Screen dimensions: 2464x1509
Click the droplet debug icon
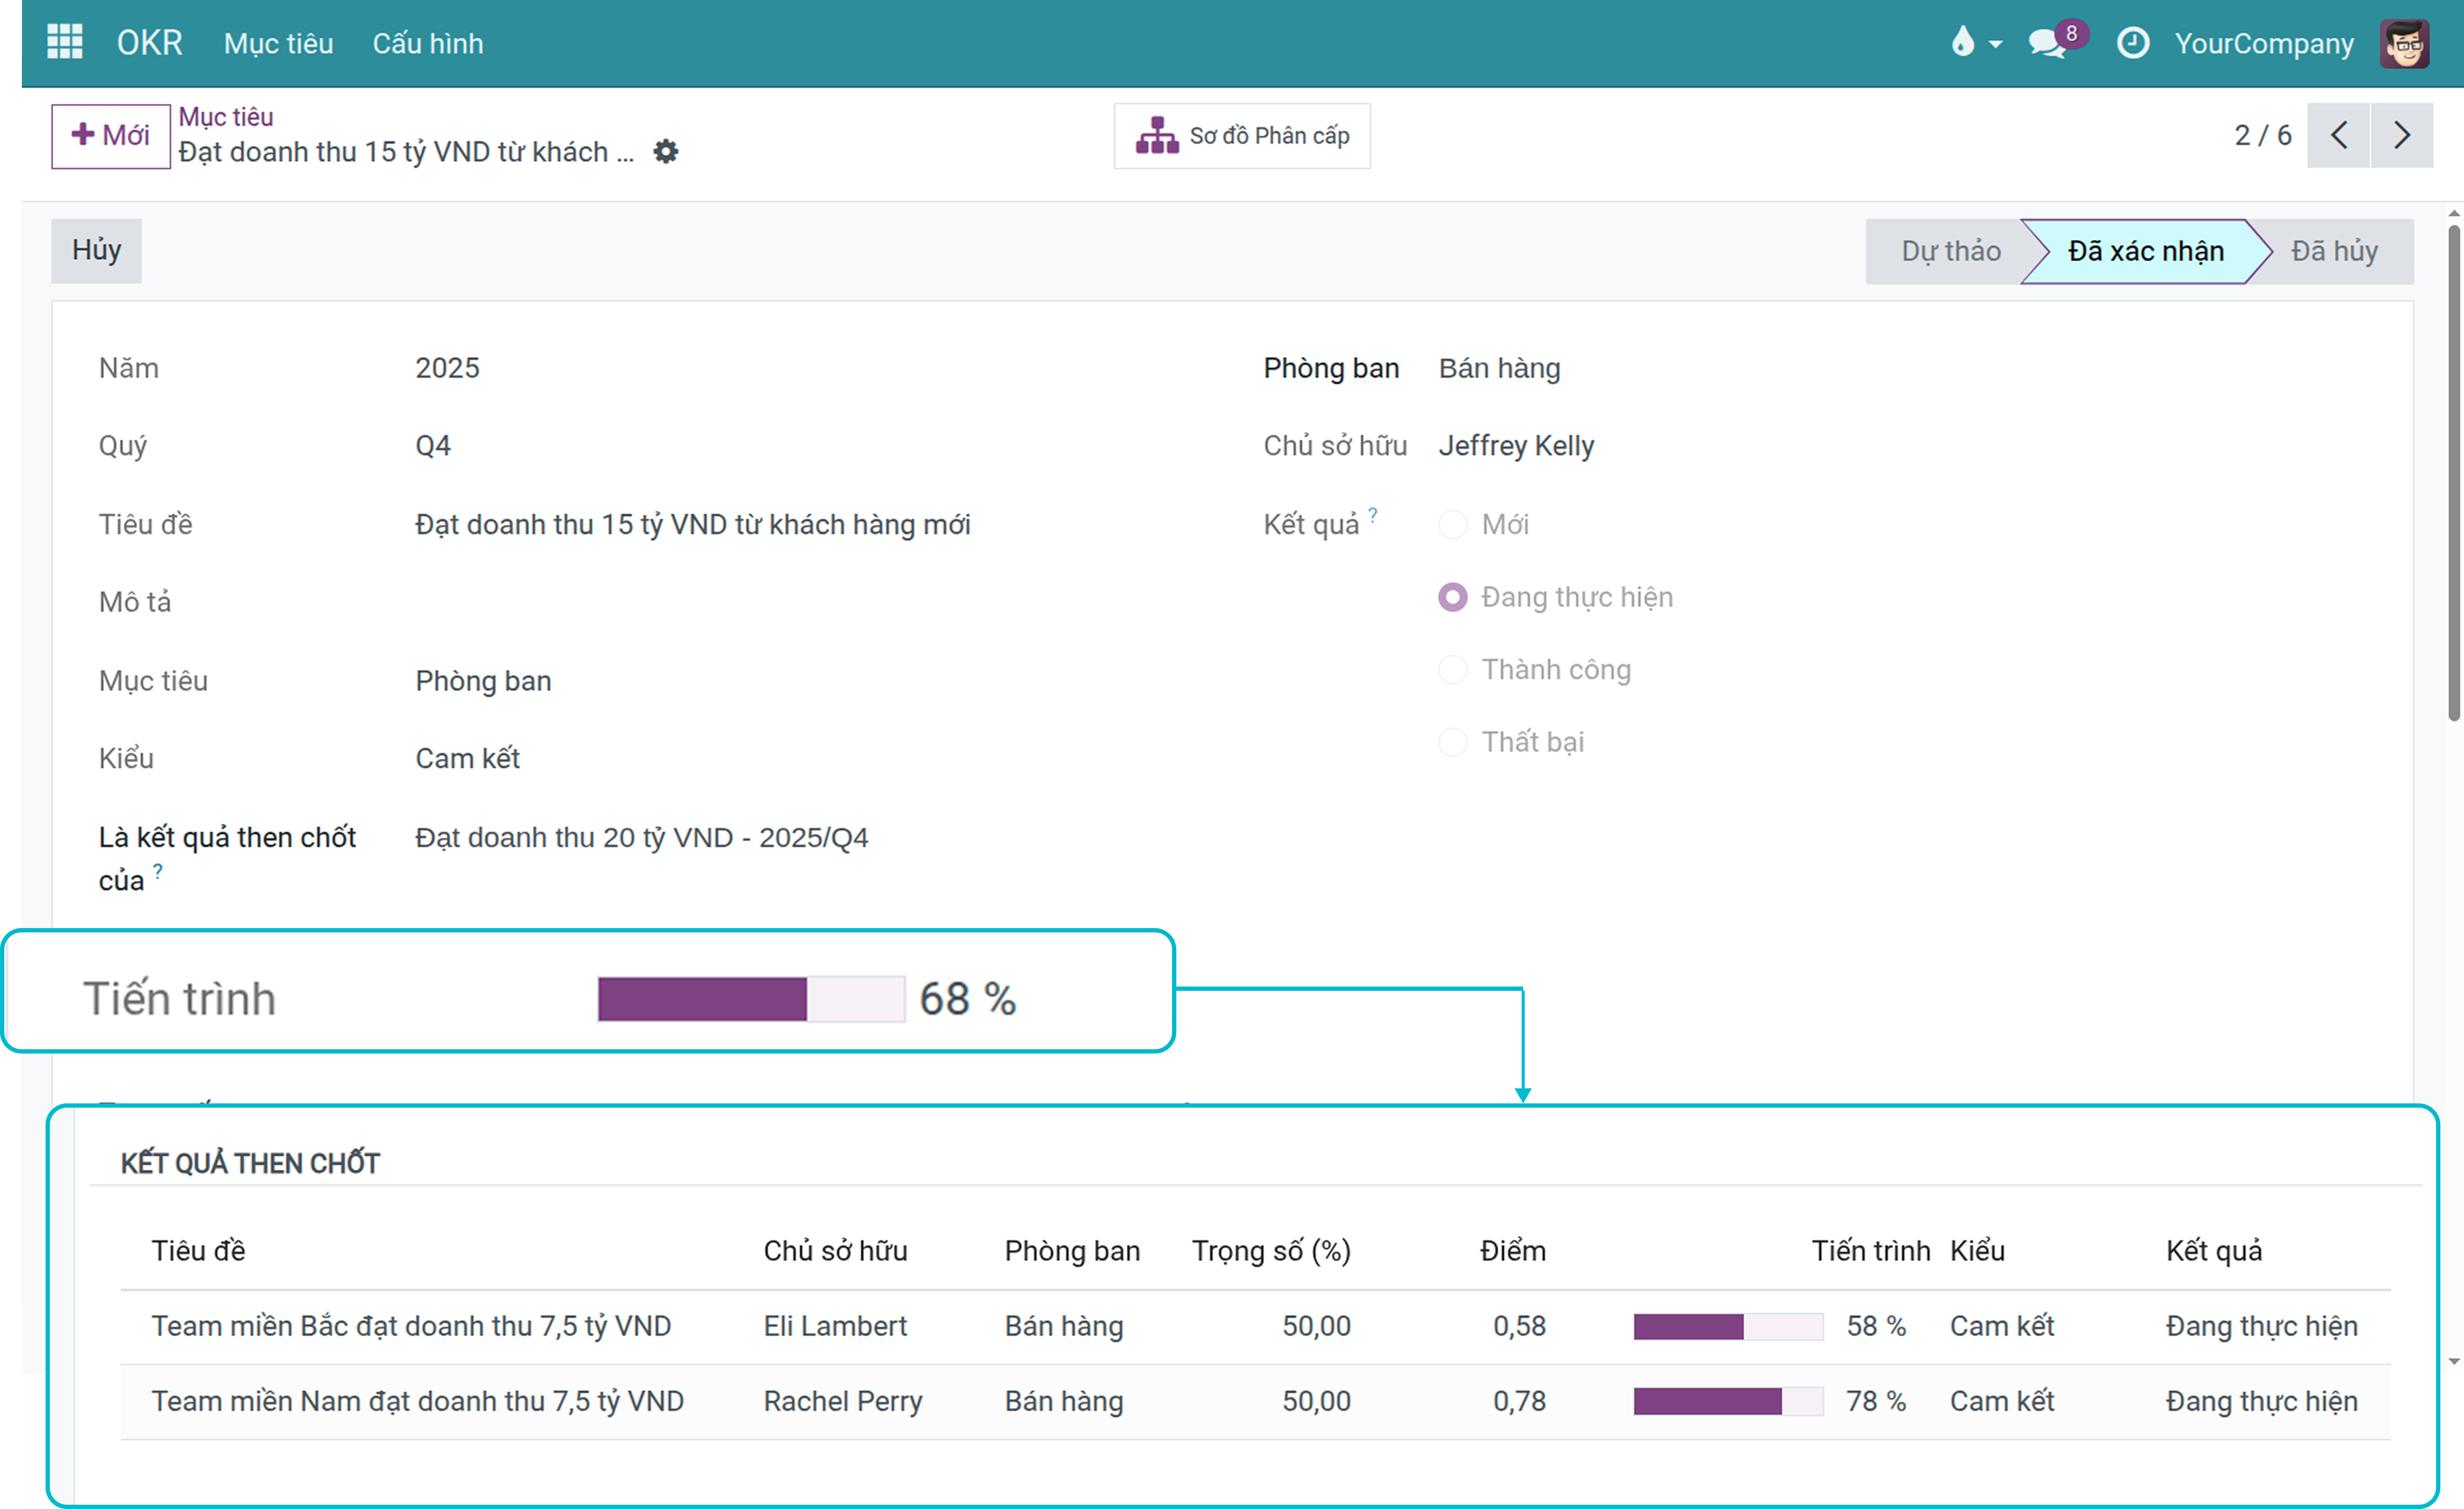coord(1962,42)
